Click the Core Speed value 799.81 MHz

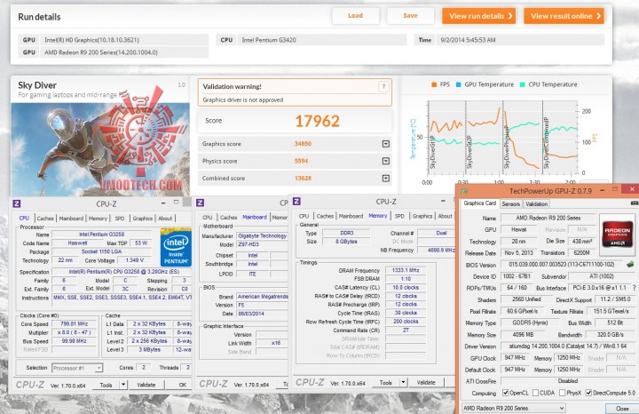[75, 324]
